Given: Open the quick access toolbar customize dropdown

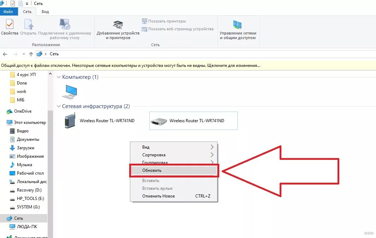Looking at the screenshot, I should [x=27, y=4].
